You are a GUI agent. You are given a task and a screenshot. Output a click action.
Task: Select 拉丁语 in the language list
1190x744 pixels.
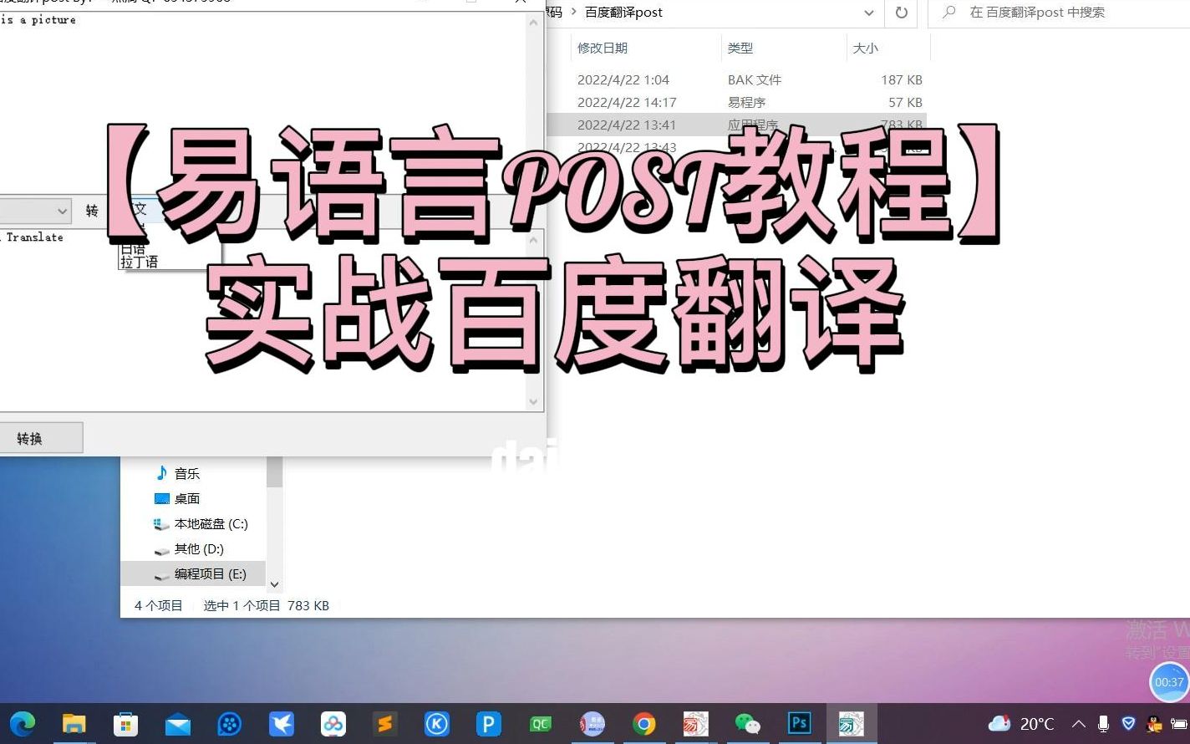[139, 262]
